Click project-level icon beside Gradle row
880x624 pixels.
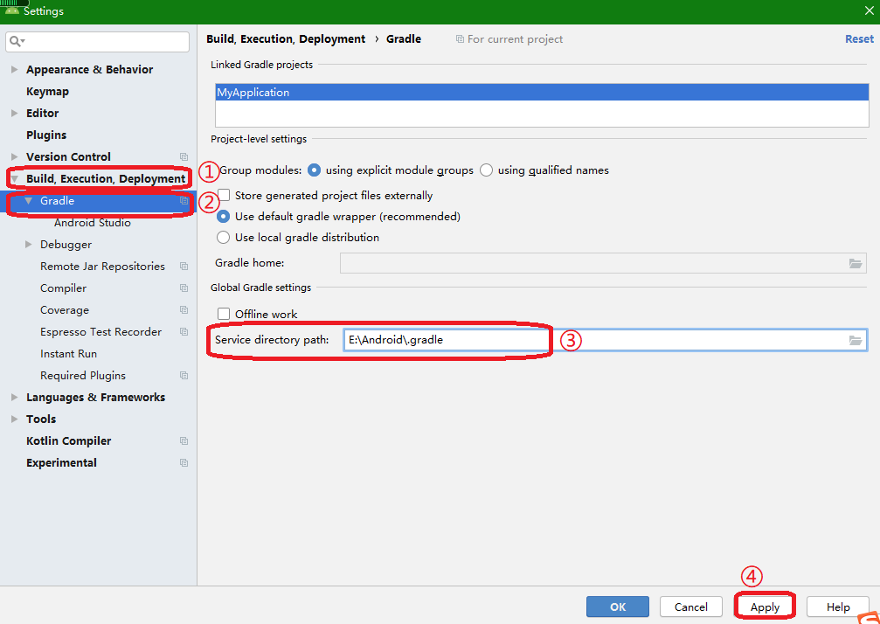point(184,200)
